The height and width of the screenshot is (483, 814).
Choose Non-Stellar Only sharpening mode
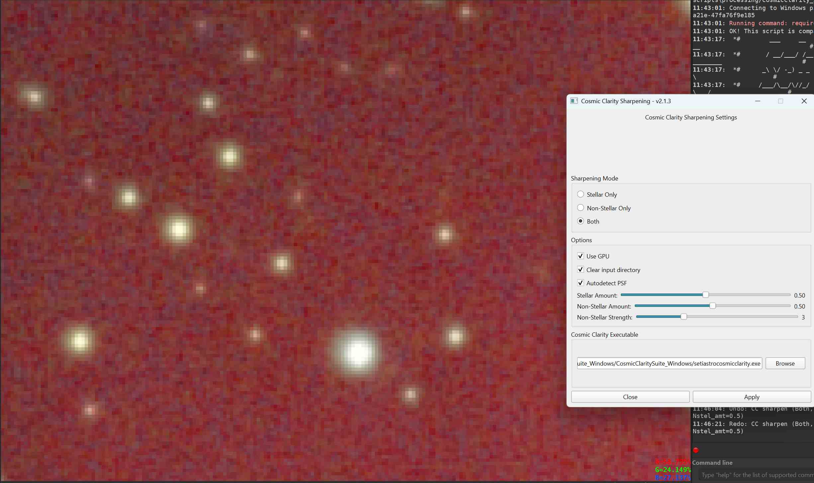[x=581, y=208]
